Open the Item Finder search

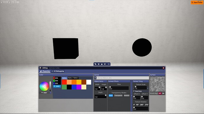tap(197, 2)
